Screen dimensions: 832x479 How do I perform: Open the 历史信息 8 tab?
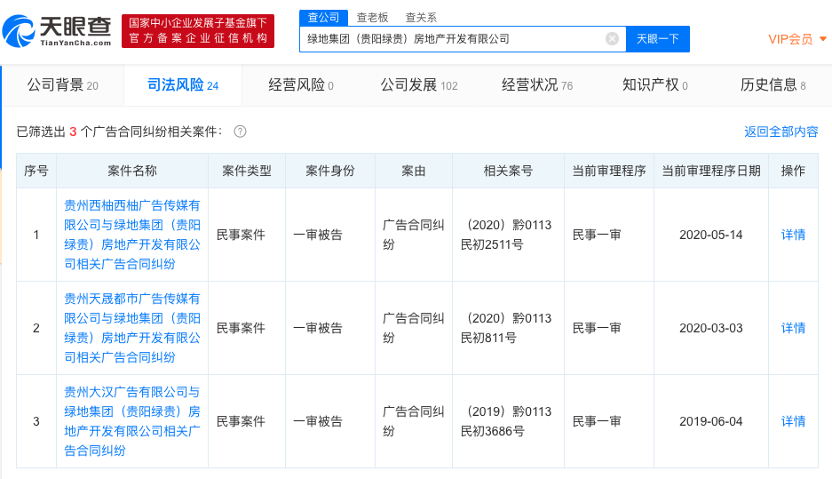pos(773,85)
